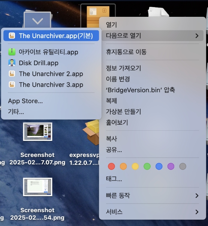208x226 pixels.
Task: Select 공유… option
Action: click(153, 150)
